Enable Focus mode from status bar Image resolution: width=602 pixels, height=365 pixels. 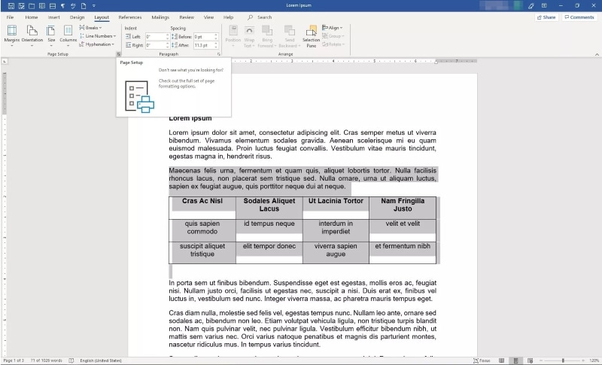click(482, 360)
